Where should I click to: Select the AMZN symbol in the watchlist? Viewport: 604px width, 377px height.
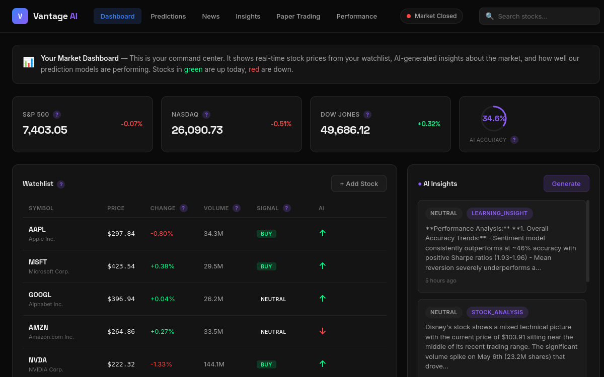pos(38,327)
